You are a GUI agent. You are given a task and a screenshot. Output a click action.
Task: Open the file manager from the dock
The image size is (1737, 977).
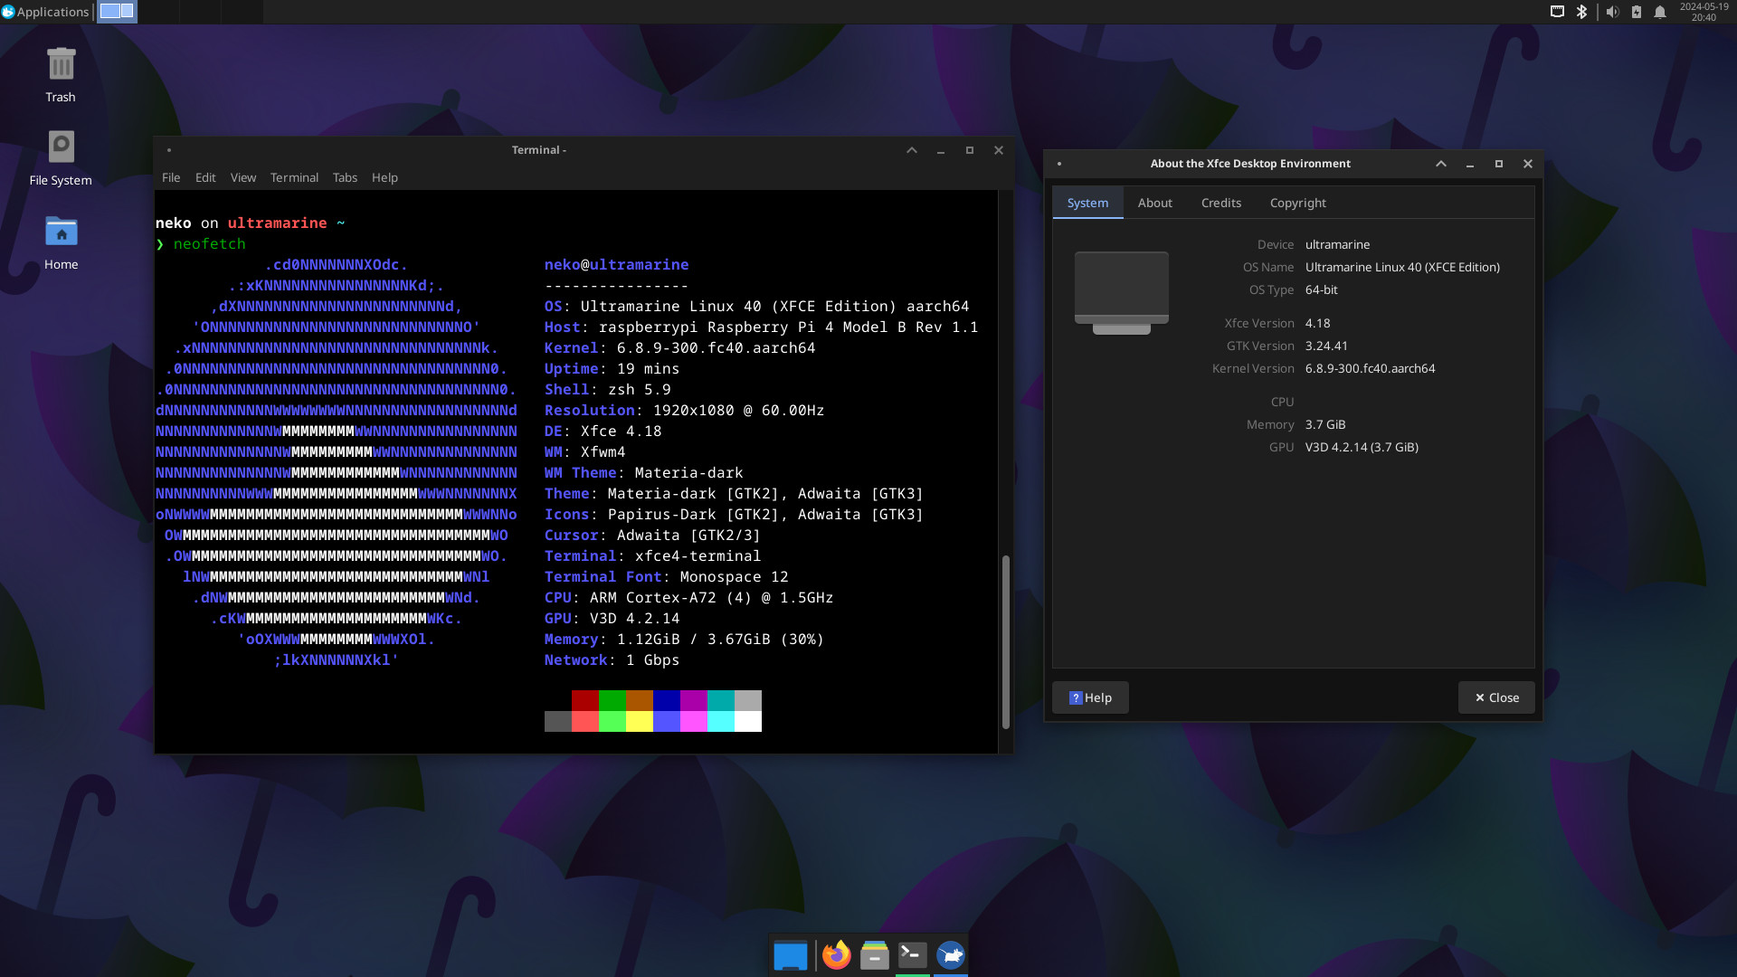click(874, 954)
